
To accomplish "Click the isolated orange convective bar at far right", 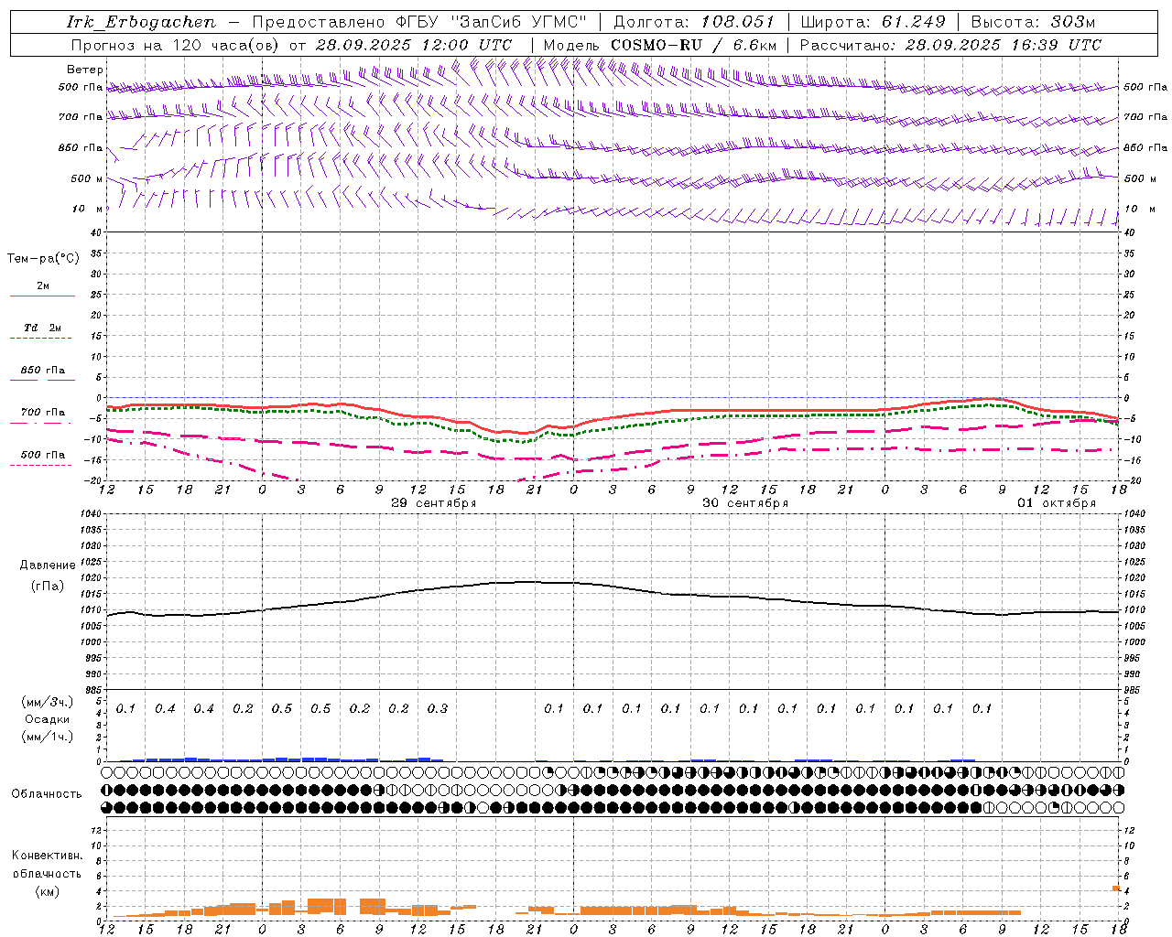I will [1116, 888].
